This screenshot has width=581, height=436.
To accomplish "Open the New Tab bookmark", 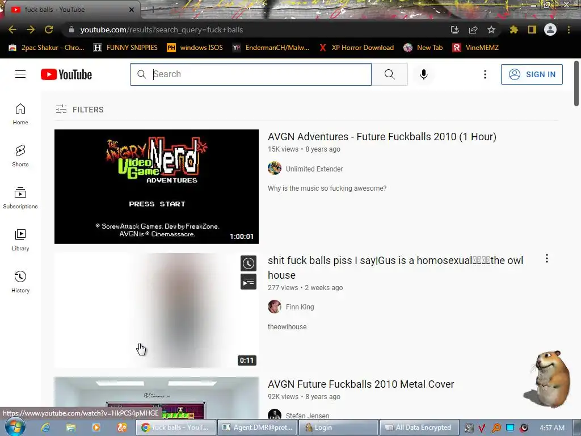I will click(423, 48).
